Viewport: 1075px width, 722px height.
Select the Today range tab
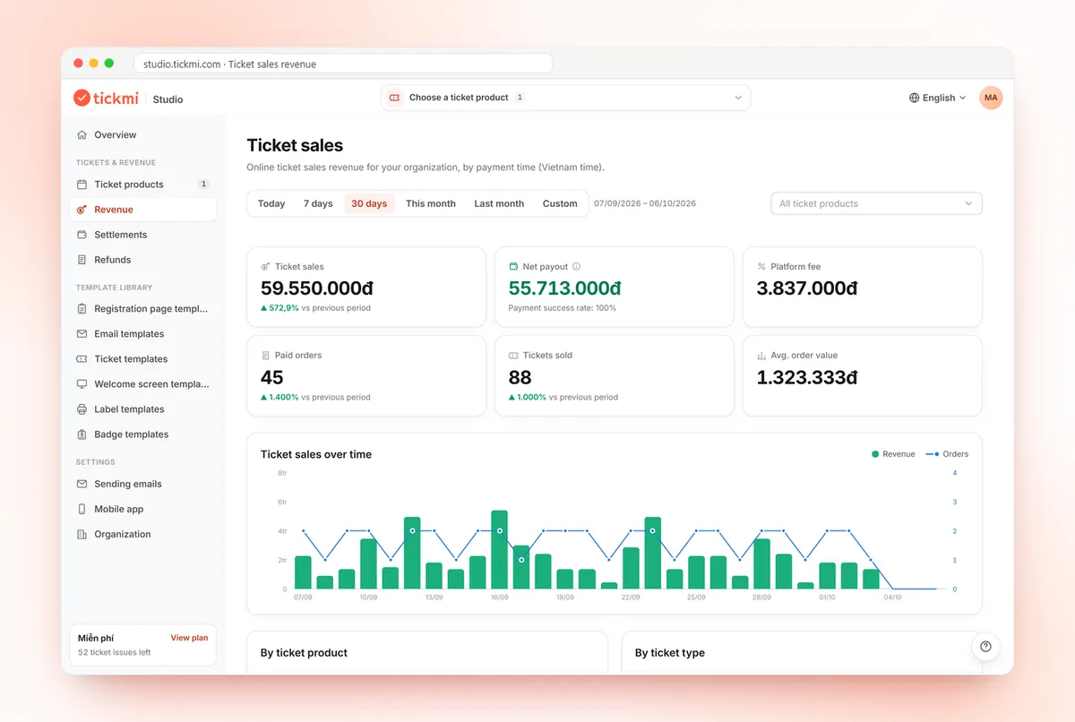271,203
